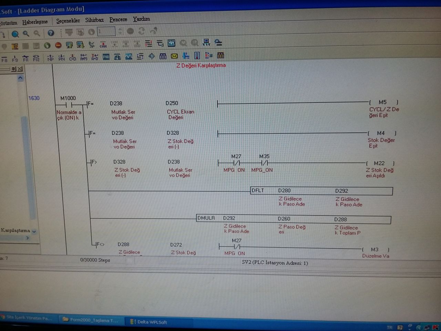Click the left panel scroll up arrow

(20, 78)
